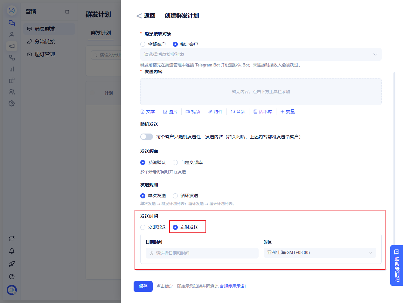Open the contacts person sidebar icon
The image size is (403, 303).
tap(12, 35)
